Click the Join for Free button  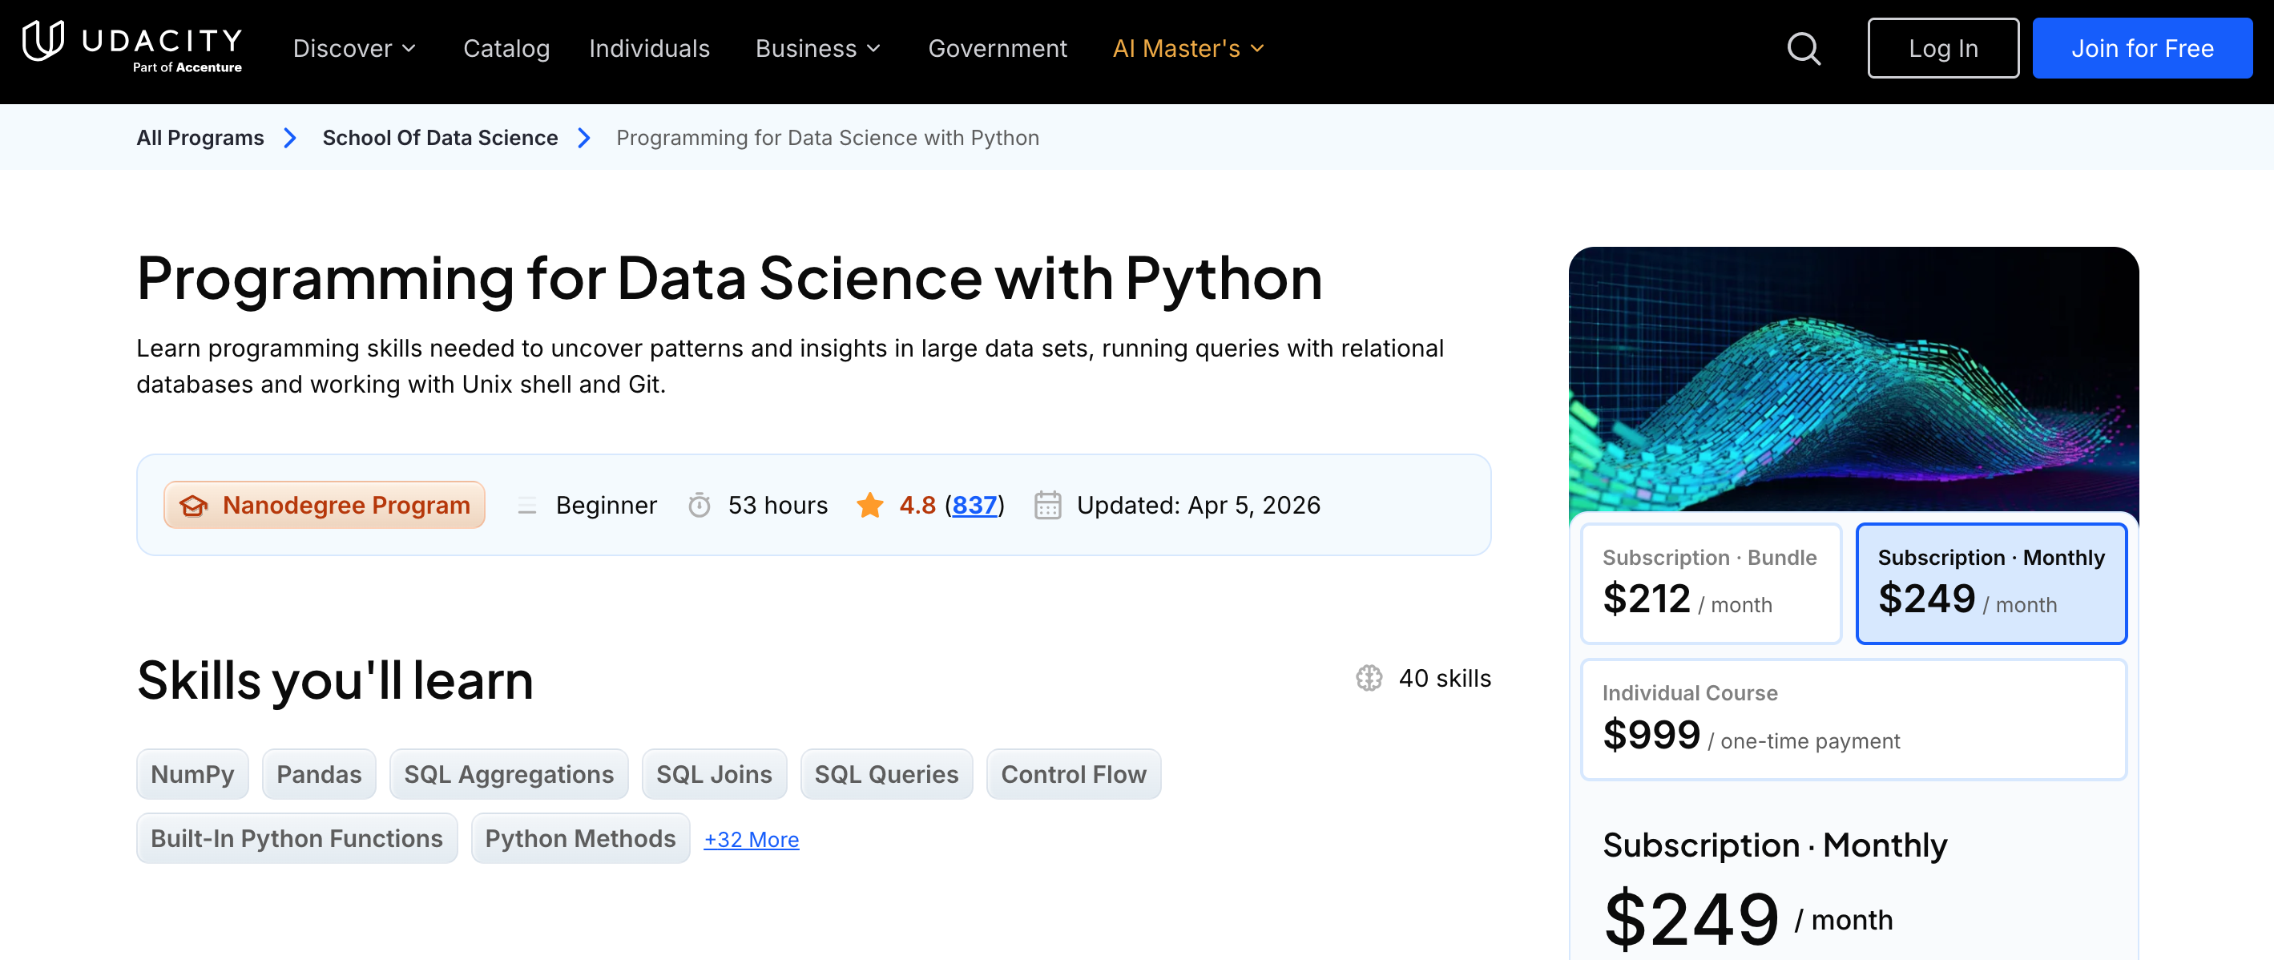2142,49
